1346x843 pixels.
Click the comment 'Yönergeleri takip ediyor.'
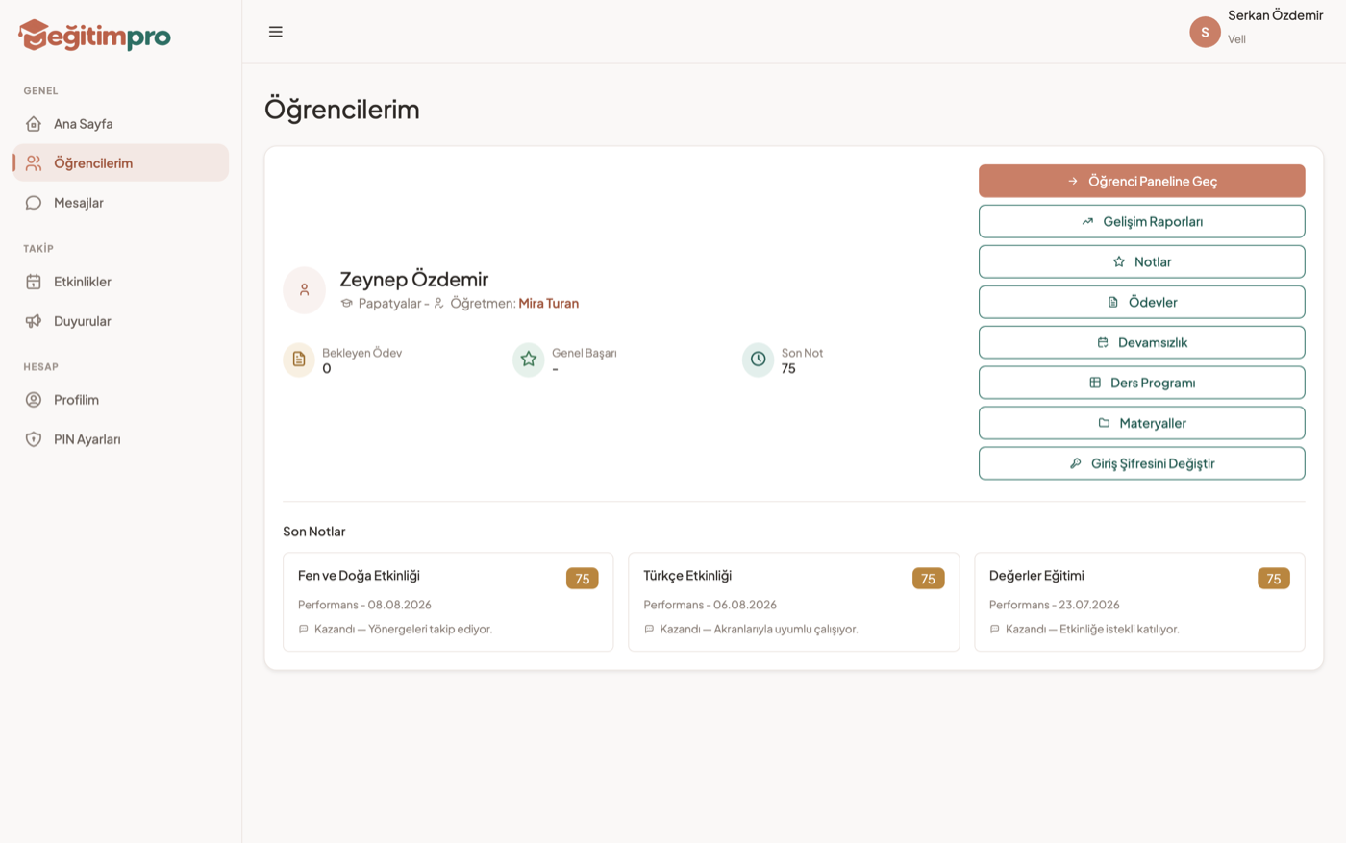point(431,630)
